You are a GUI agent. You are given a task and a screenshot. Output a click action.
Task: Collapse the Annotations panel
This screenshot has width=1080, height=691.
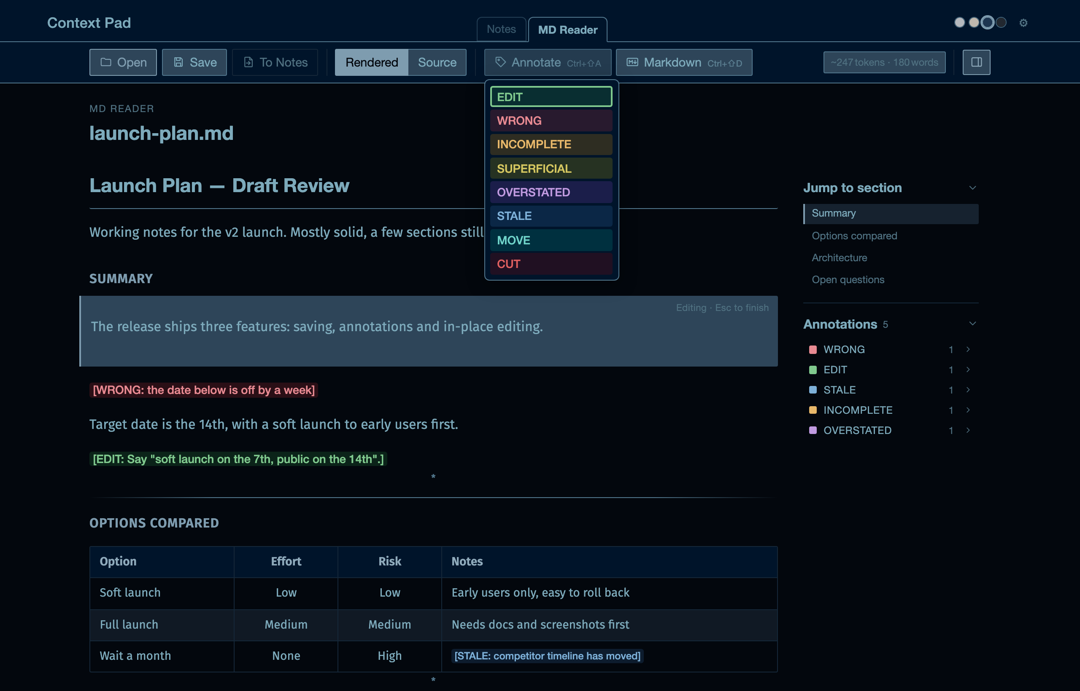[x=972, y=324]
